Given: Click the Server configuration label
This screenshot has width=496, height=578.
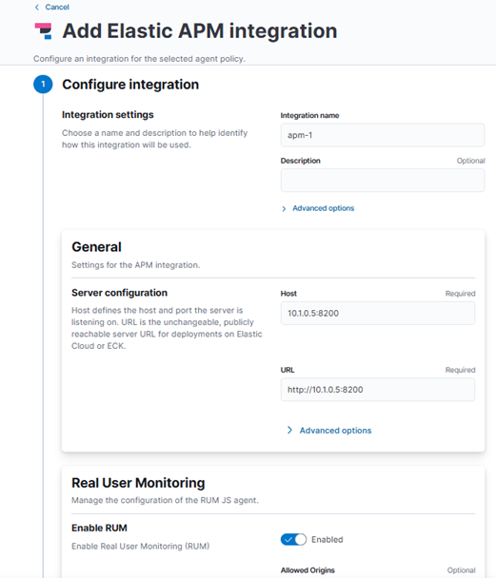Looking at the screenshot, I should [119, 293].
